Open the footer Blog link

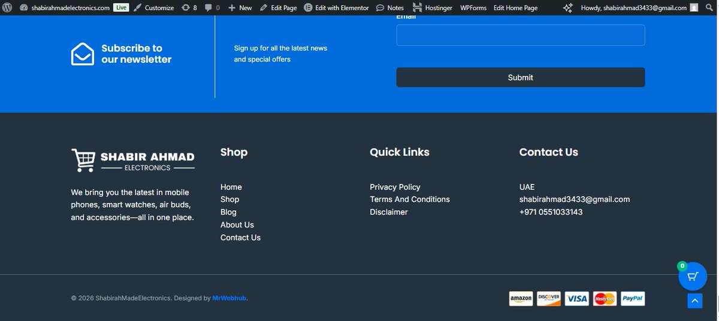click(x=228, y=212)
